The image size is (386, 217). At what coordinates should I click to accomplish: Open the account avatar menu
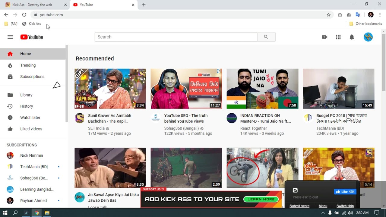click(x=368, y=37)
